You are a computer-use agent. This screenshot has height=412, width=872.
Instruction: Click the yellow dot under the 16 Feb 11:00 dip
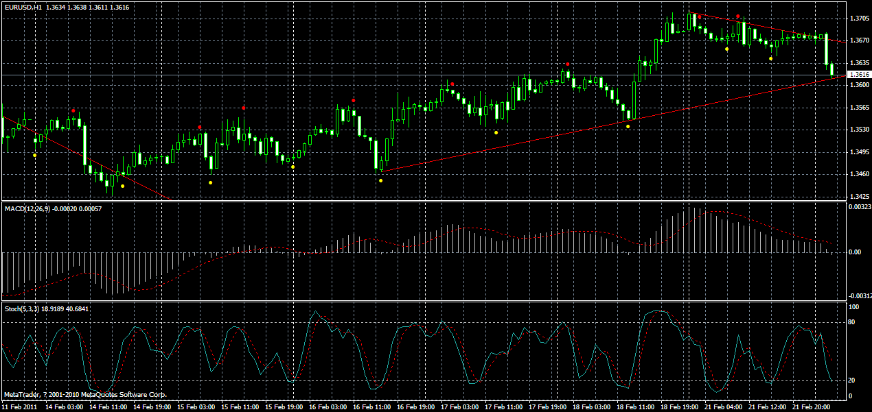(x=381, y=180)
